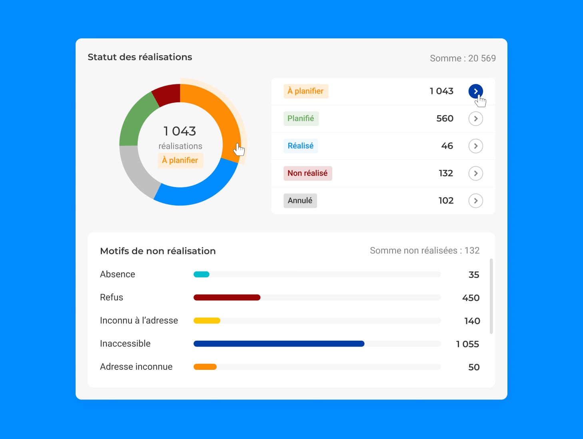Select the Non réalisé status tag

[x=308, y=173]
